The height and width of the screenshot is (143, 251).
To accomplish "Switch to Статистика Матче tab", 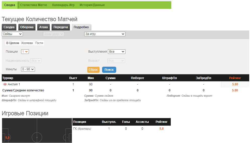I will (x=34, y=5).
